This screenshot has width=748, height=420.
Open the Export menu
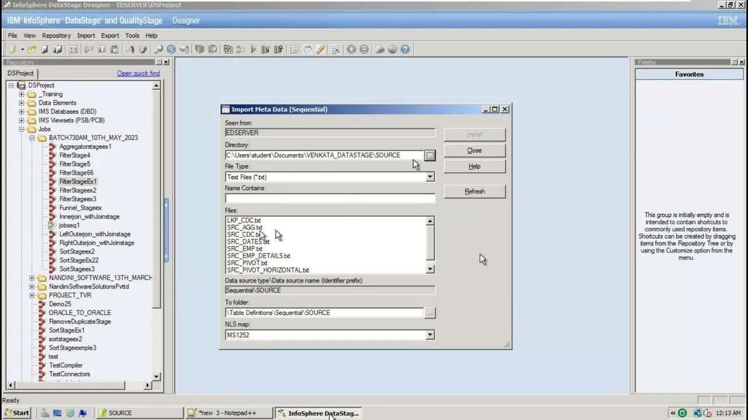click(110, 36)
